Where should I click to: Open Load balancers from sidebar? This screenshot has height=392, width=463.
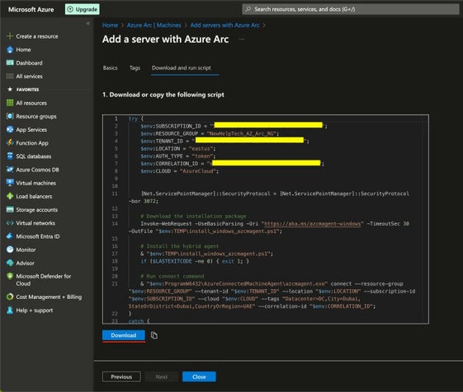click(x=29, y=196)
